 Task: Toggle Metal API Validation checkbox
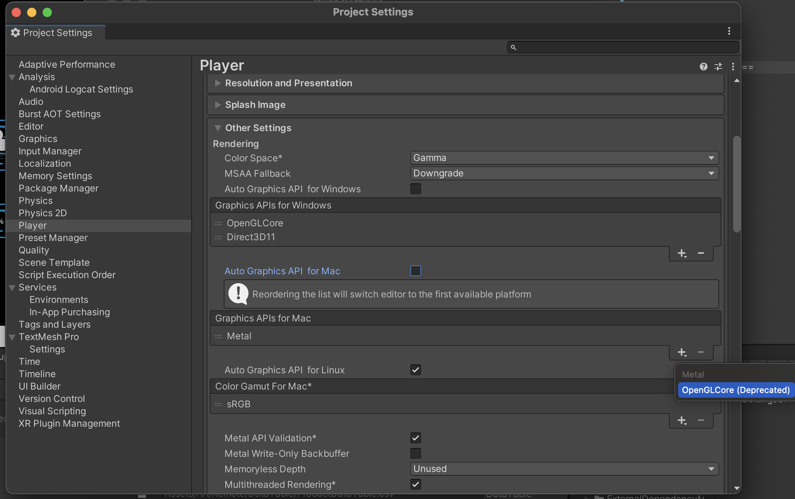[416, 438]
